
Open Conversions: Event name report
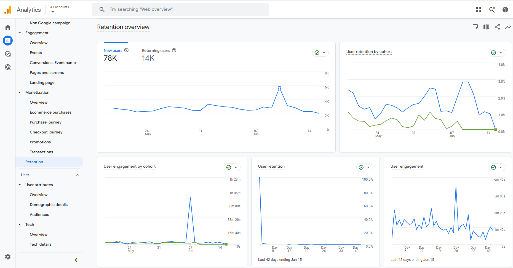53,63
